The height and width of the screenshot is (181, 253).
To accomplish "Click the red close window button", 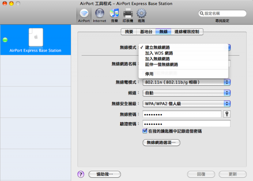I will [x=5, y=4].
